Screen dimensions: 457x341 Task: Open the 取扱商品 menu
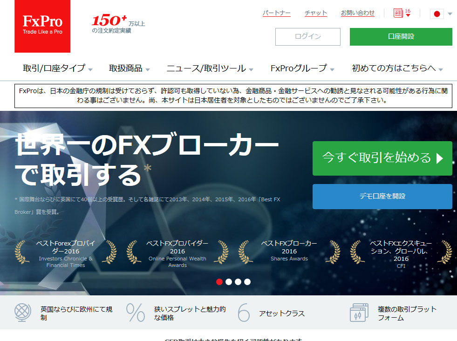click(x=130, y=68)
